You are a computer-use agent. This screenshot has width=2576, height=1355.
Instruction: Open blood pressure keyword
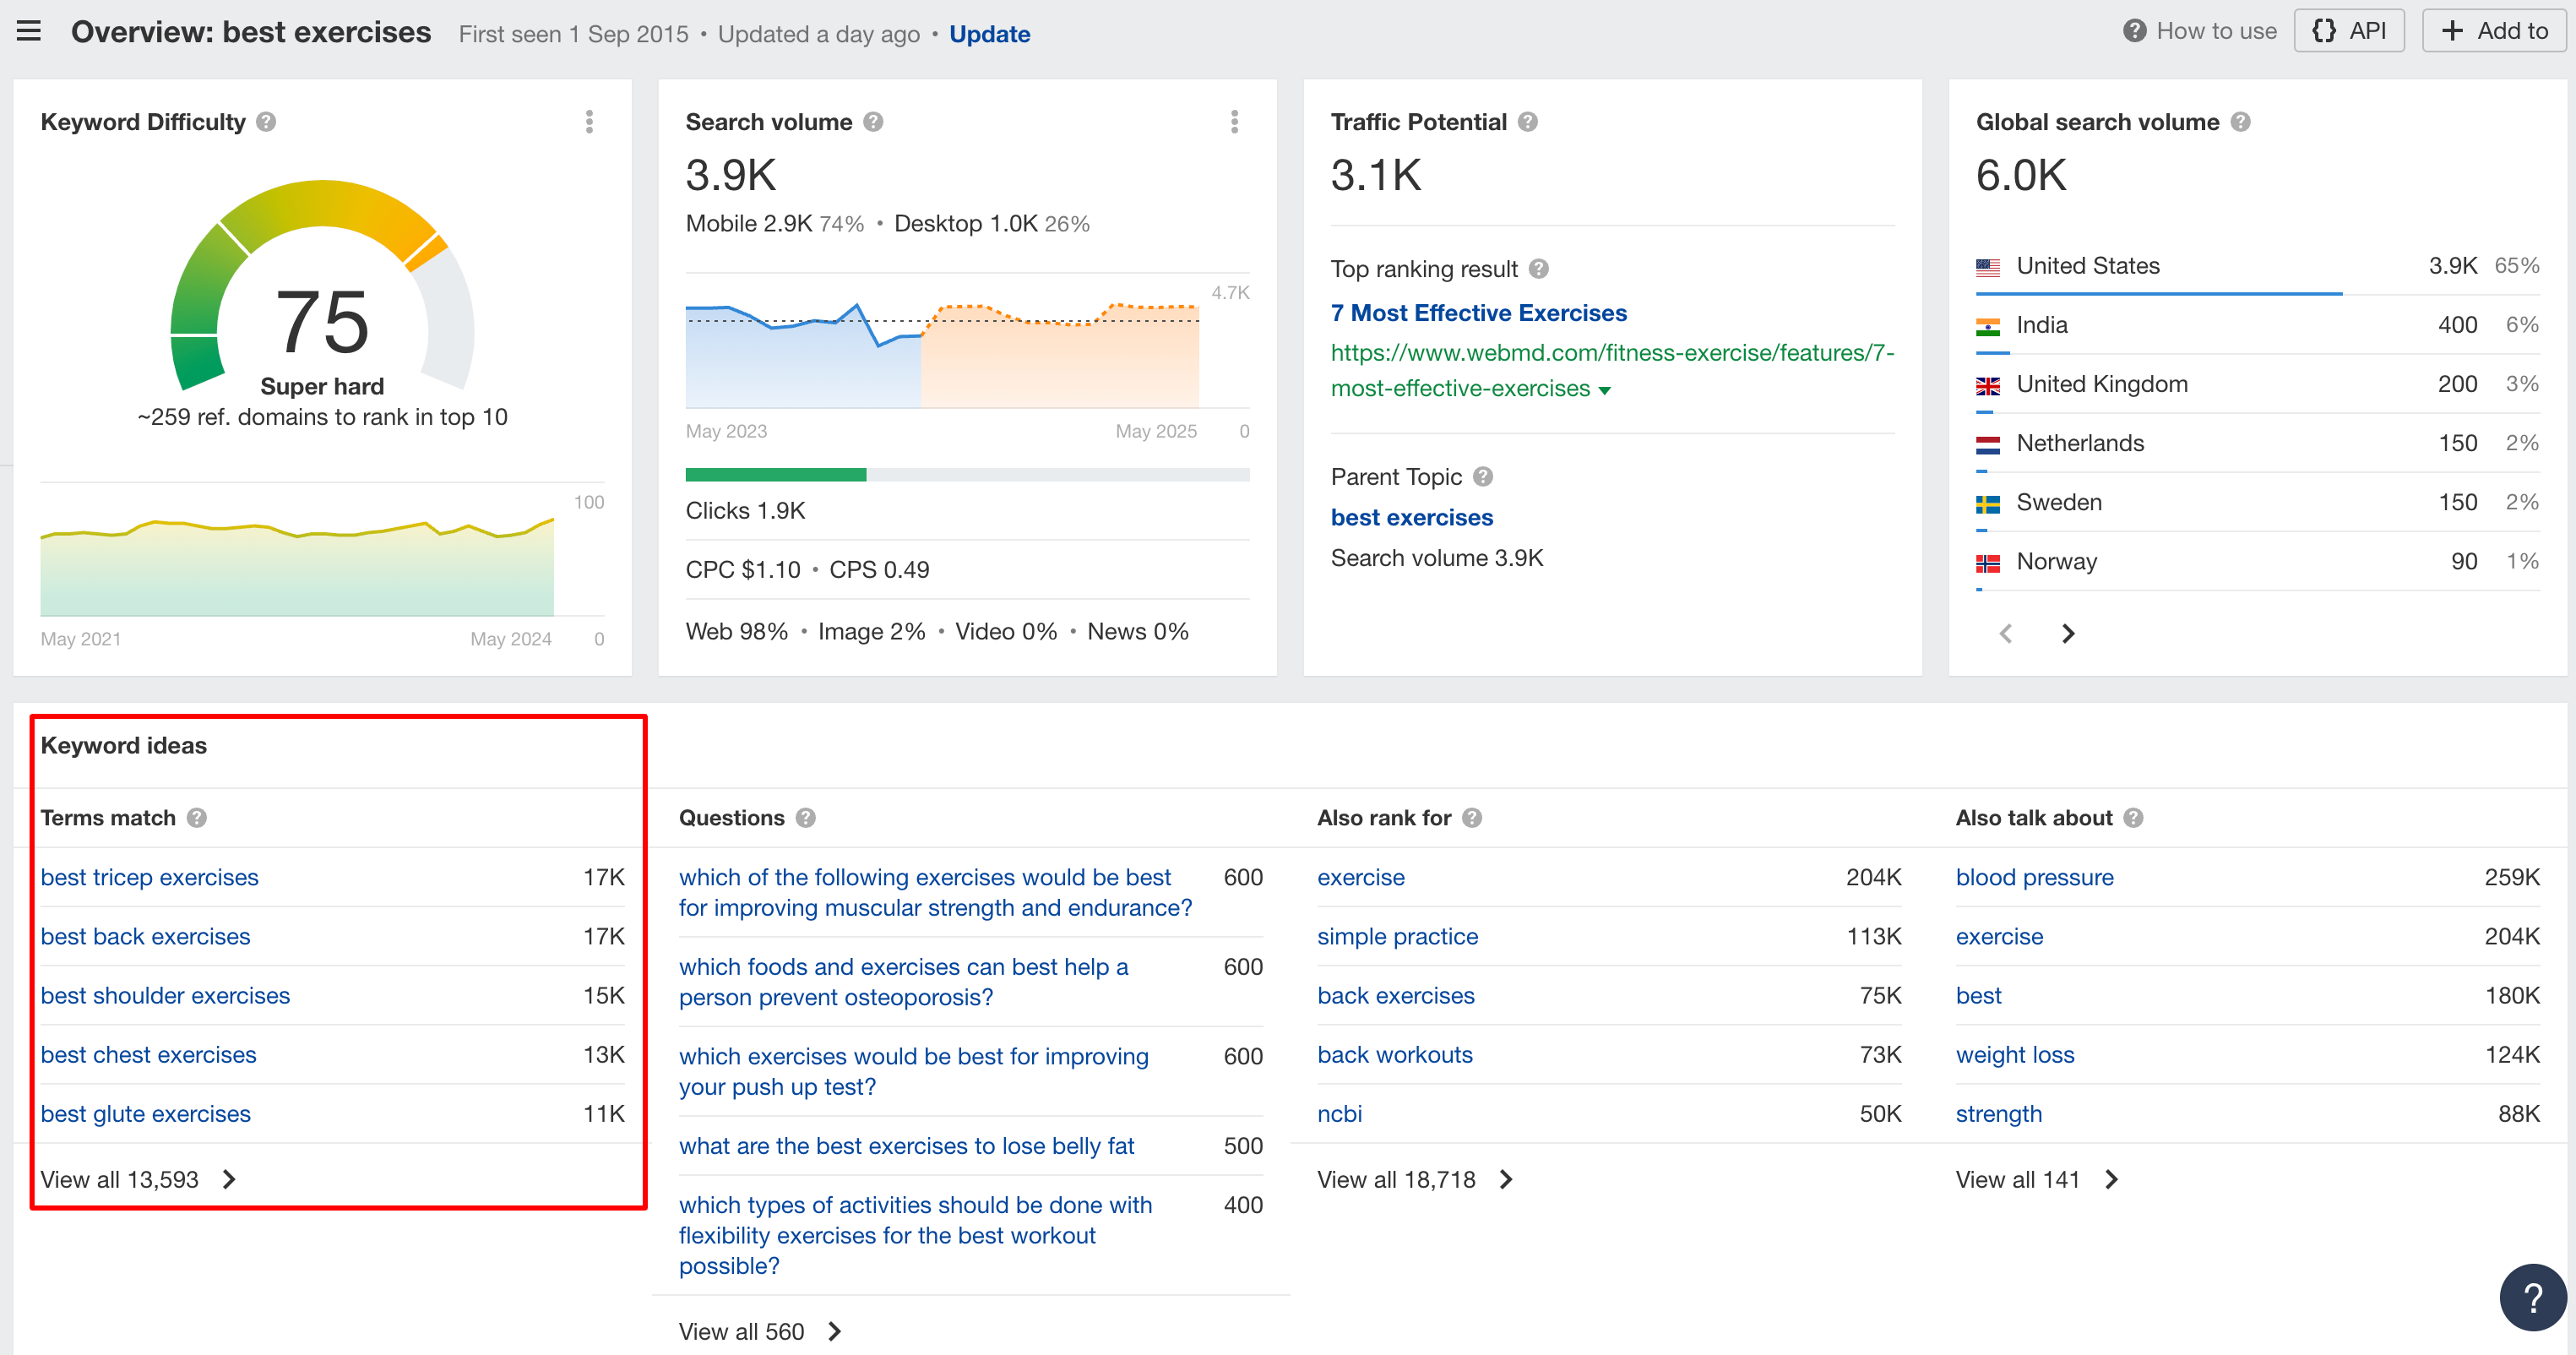click(x=2034, y=878)
